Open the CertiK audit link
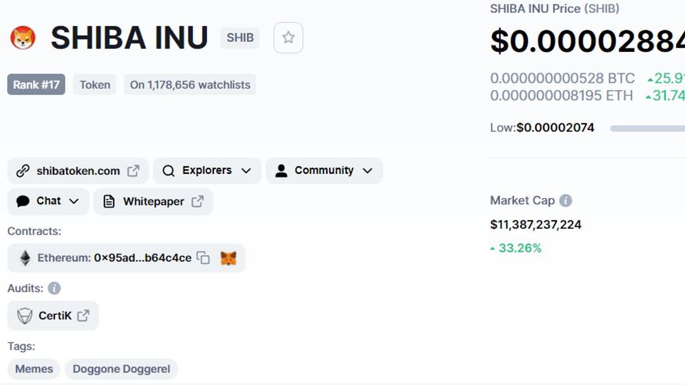This screenshot has height=385, width=685. 55,316
